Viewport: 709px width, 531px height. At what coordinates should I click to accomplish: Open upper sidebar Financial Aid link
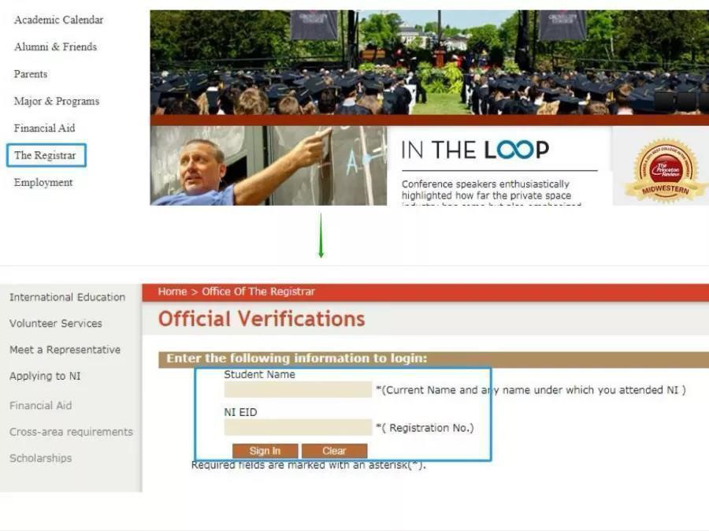(44, 128)
